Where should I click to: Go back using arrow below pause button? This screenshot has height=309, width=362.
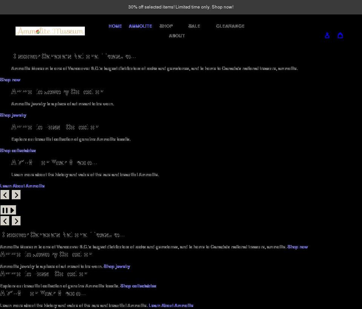click(5, 221)
